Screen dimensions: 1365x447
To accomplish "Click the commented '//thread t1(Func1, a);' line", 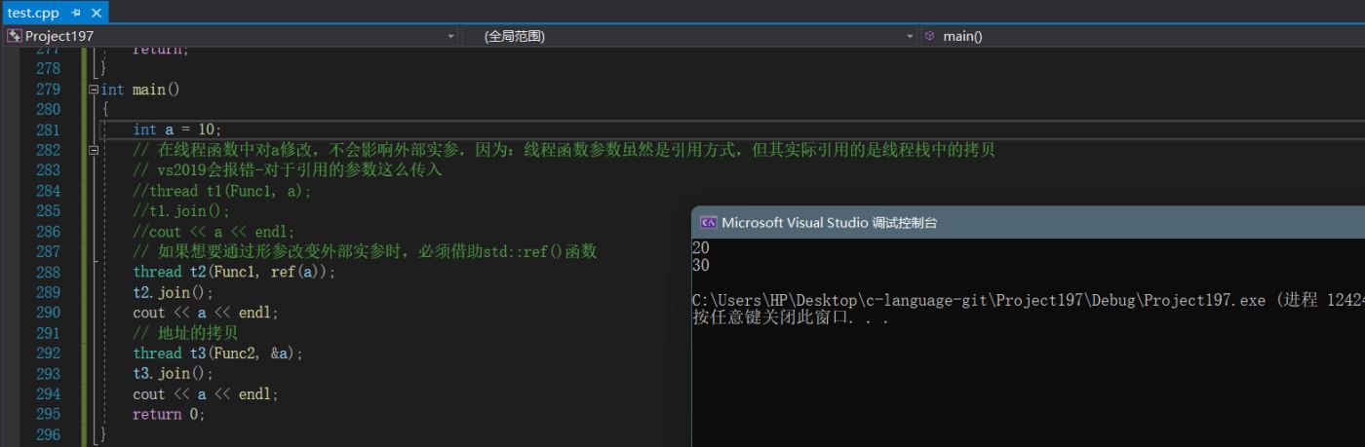I will 222,191.
